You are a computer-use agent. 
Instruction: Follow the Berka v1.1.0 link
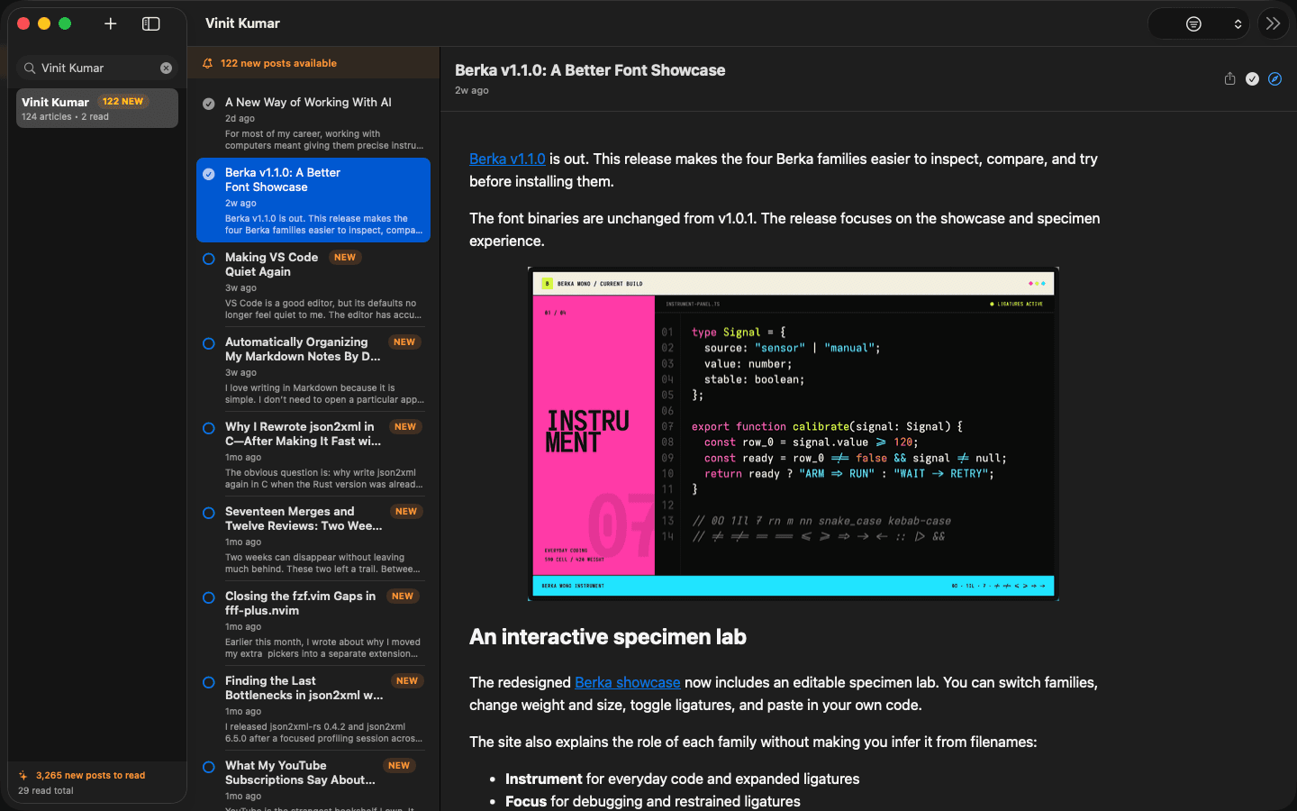pyautogui.click(x=507, y=159)
